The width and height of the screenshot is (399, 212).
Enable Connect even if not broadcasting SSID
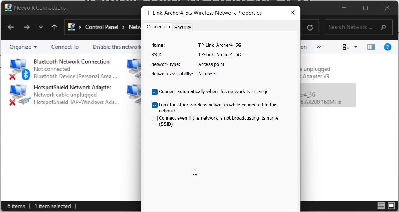155,118
